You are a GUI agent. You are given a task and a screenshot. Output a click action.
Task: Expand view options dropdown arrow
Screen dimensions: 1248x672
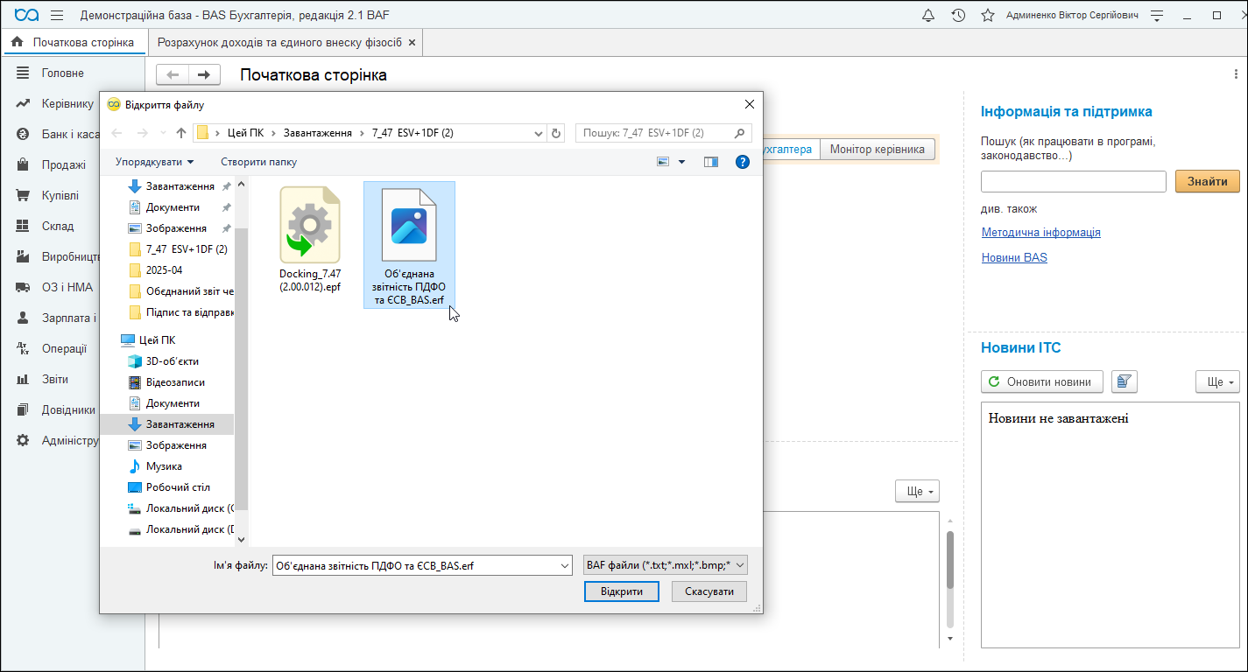[682, 162]
